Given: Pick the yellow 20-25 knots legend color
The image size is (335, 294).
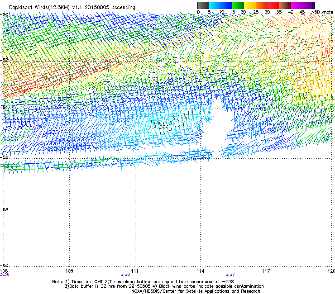Looking at the screenshot, I should (250, 5).
